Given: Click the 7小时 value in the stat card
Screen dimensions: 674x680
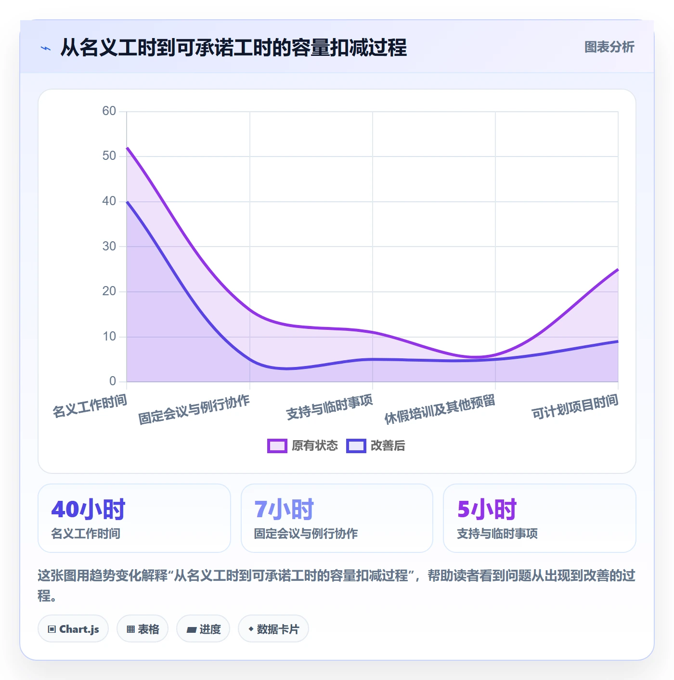Looking at the screenshot, I should coord(284,509).
